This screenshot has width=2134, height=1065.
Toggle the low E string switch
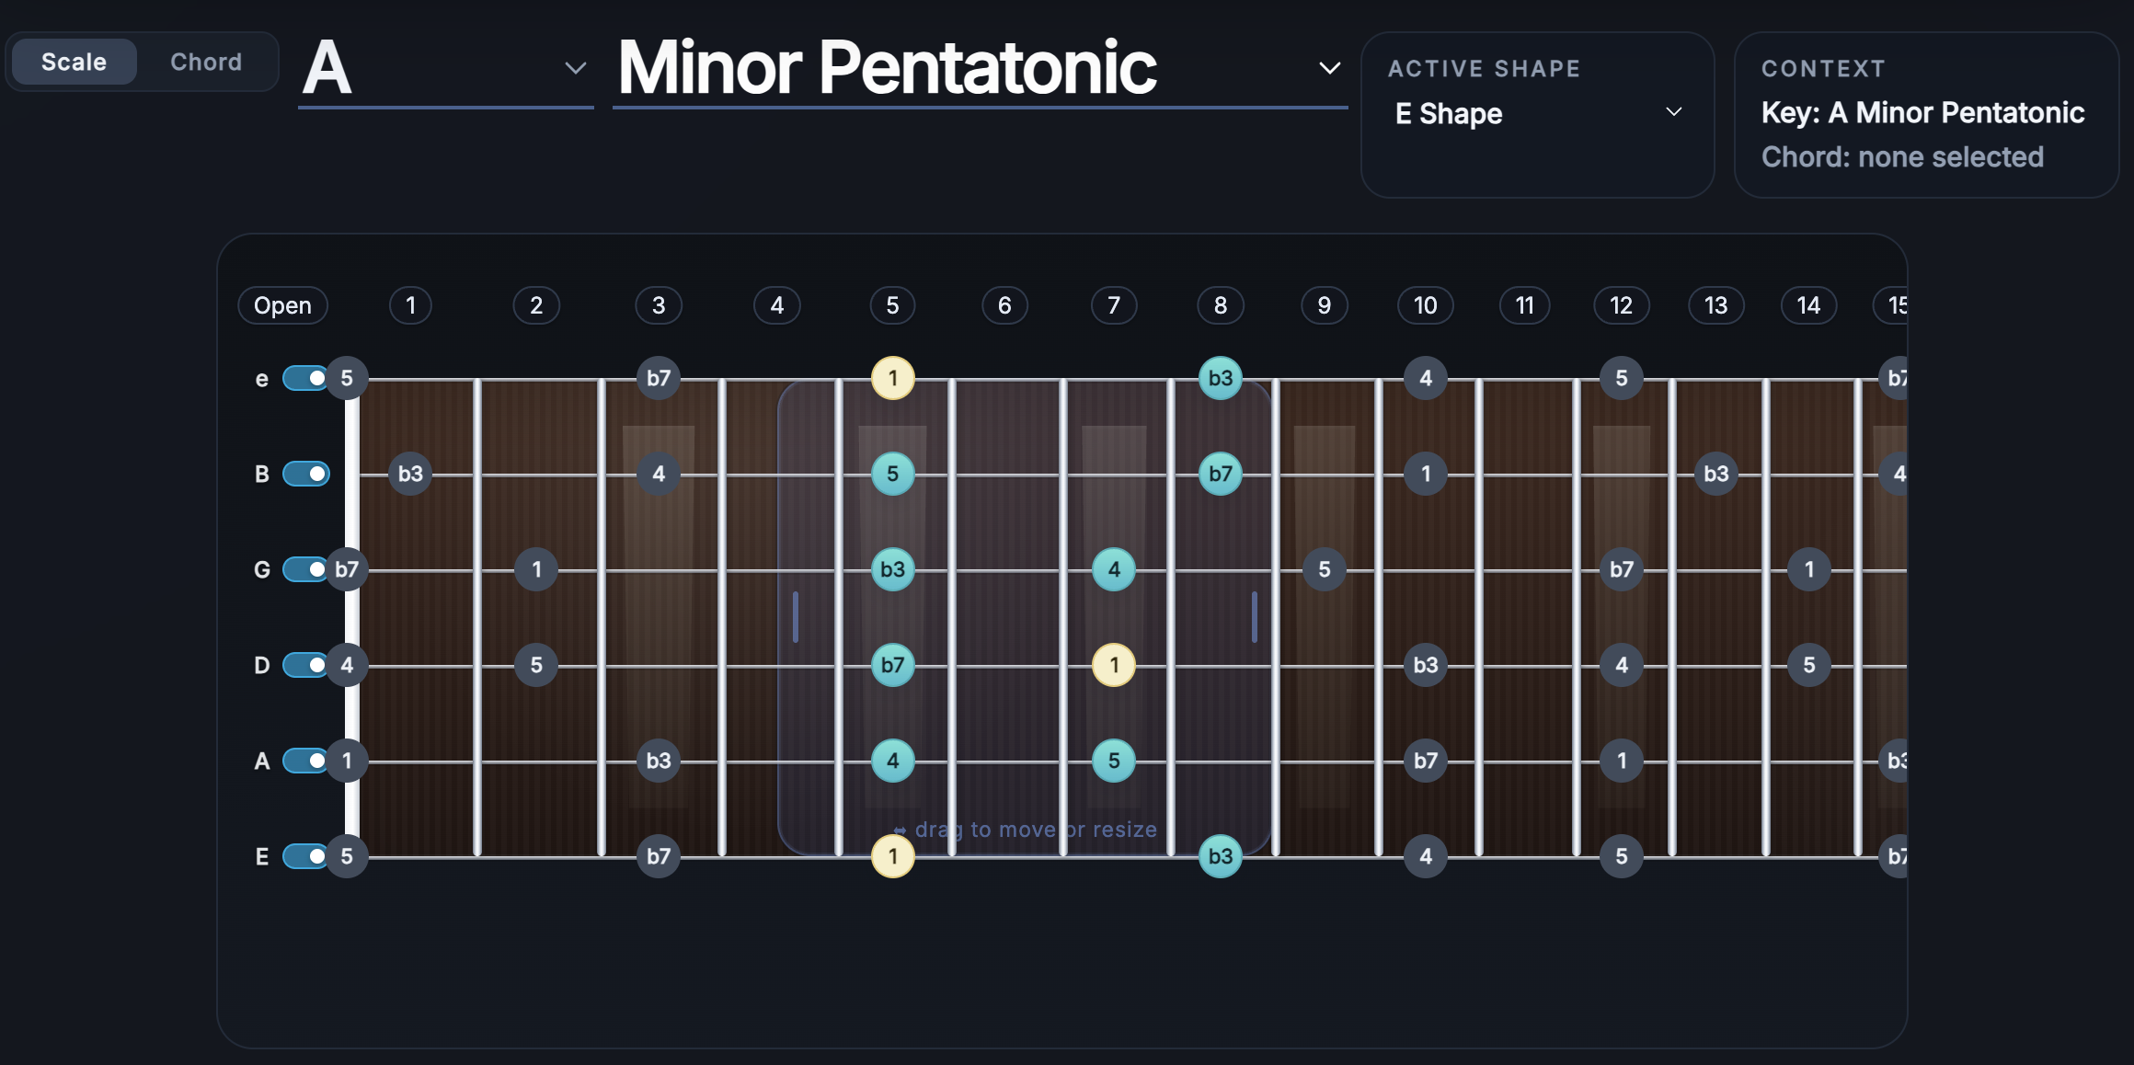click(306, 856)
